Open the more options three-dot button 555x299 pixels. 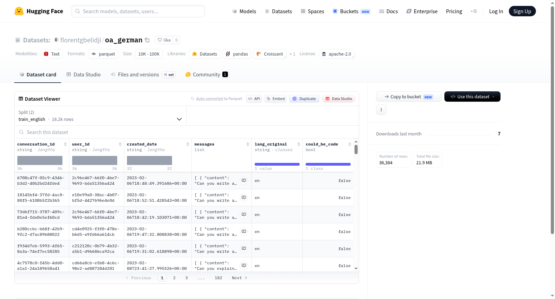coord(381,110)
